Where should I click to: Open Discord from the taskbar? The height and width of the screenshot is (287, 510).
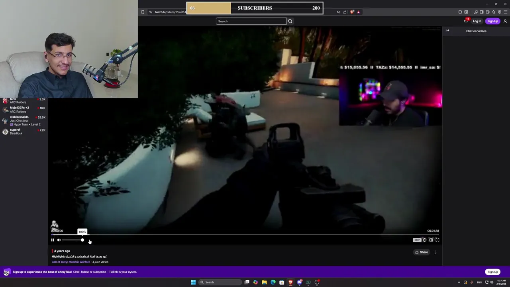pos(300,282)
